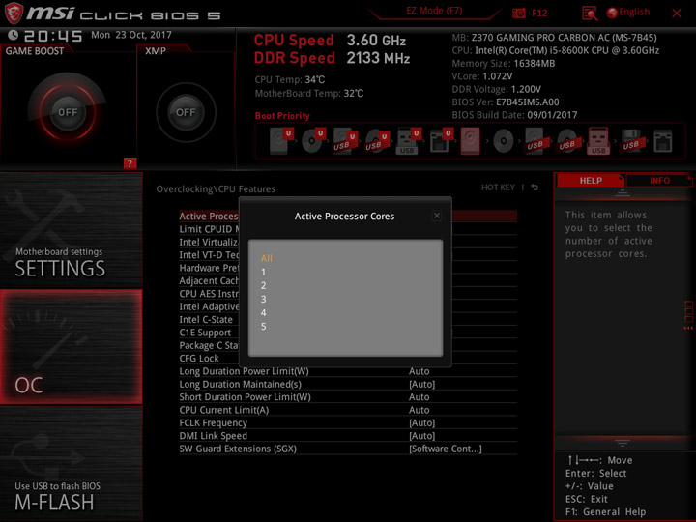Click the Boot Priority heading
This screenshot has height=522, width=696.
(x=282, y=116)
